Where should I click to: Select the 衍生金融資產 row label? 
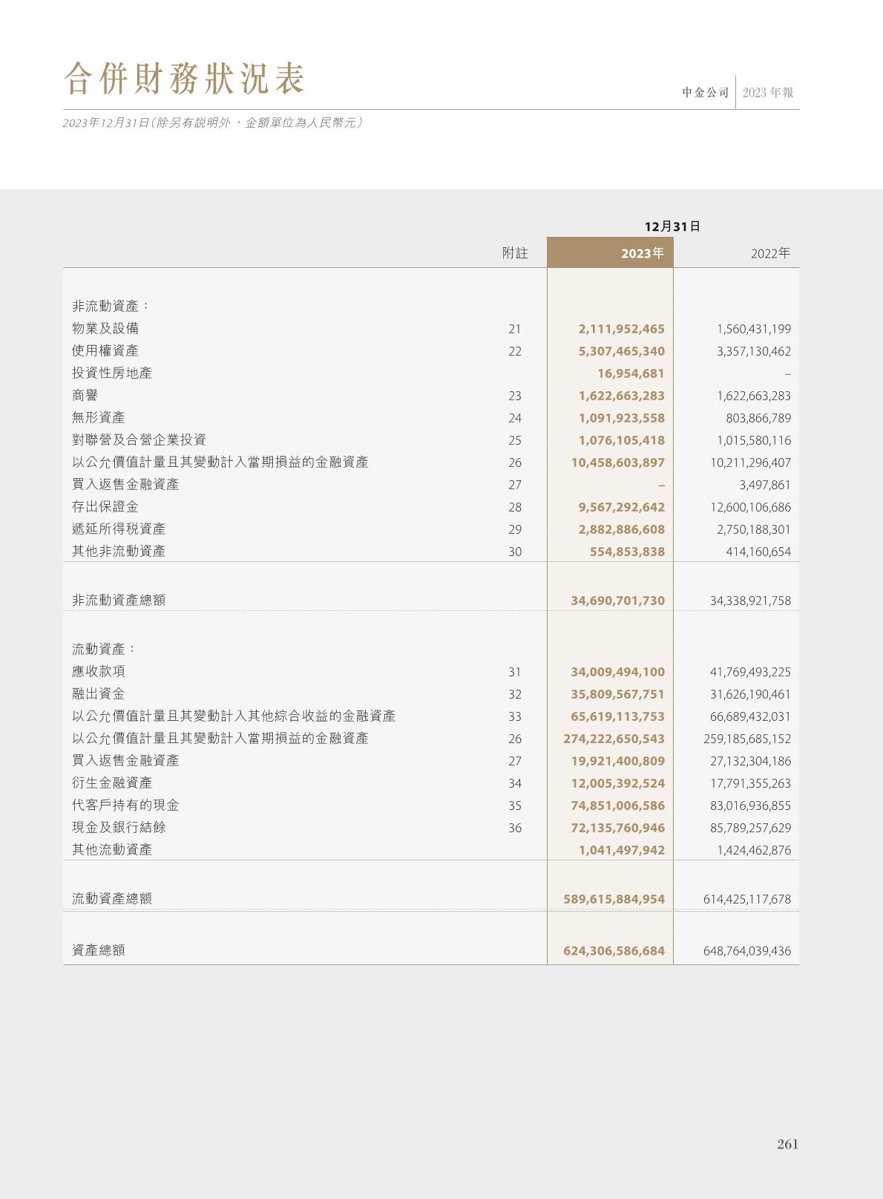pos(112,783)
